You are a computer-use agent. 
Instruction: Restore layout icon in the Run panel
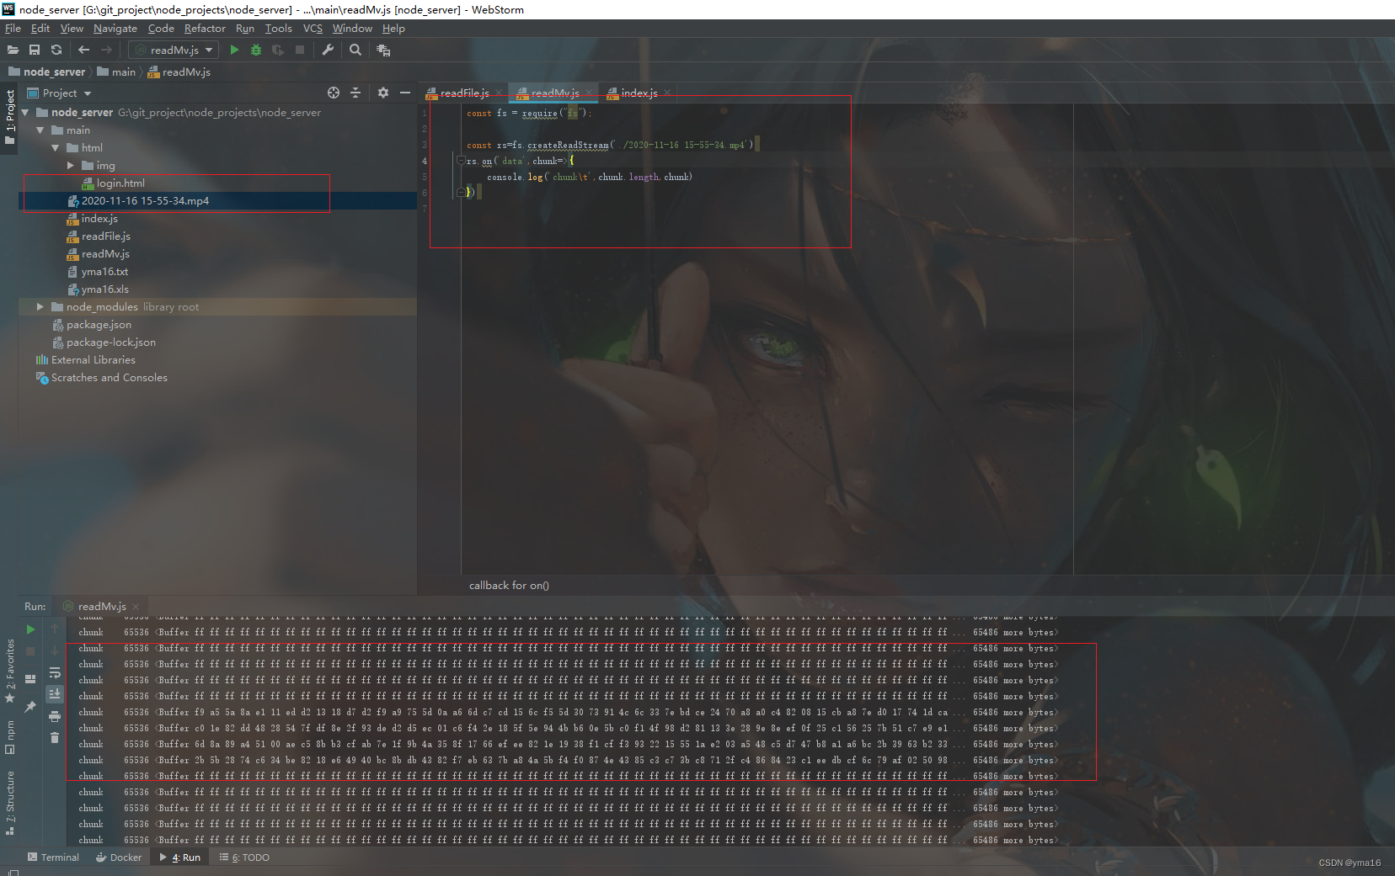click(30, 679)
